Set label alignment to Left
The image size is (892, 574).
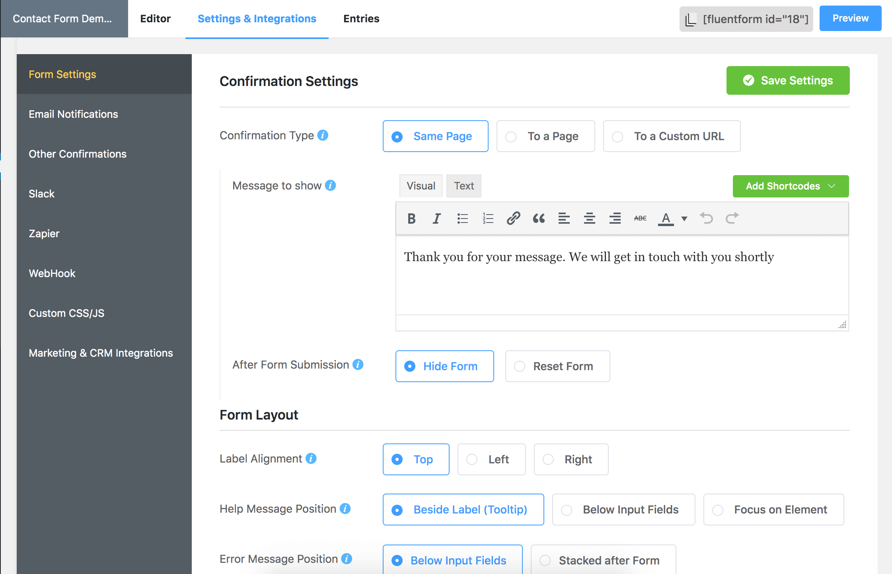pos(491,459)
